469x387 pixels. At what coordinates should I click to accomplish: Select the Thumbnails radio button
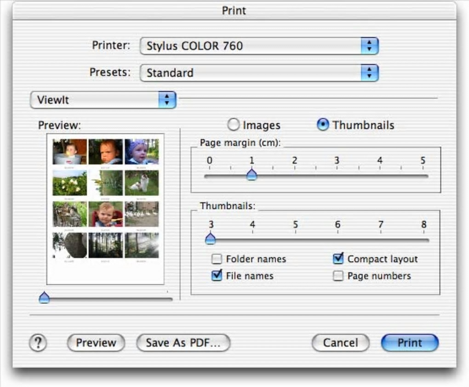coord(323,125)
